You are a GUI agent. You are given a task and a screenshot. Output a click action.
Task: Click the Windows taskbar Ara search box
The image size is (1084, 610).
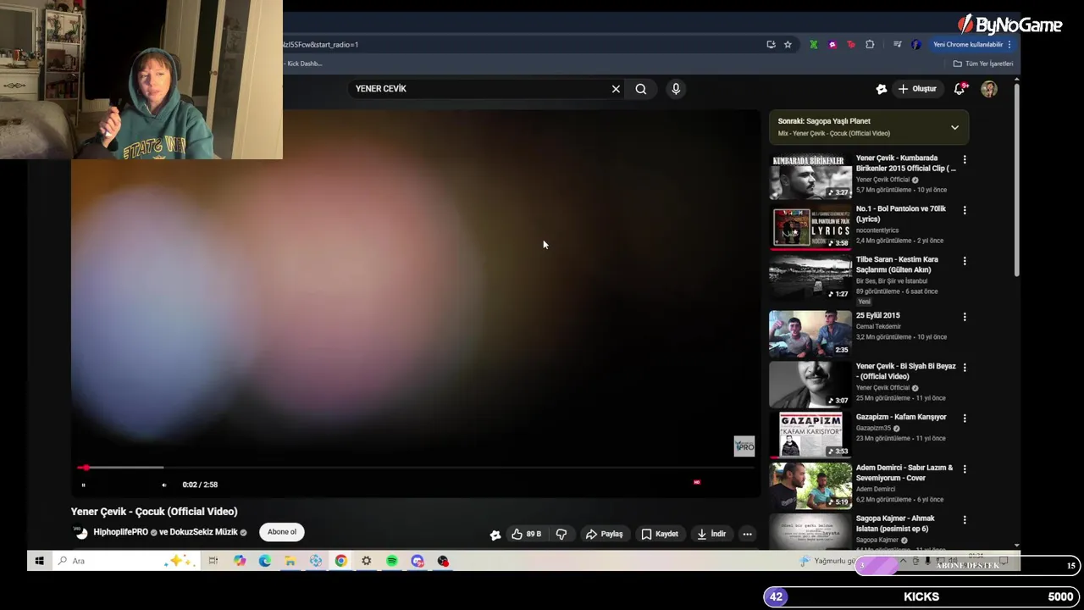[x=125, y=561]
